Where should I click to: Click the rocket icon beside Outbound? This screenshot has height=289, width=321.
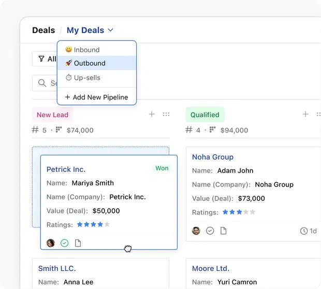point(68,63)
